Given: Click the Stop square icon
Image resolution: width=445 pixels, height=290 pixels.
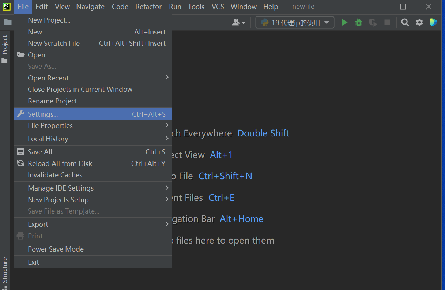Looking at the screenshot, I should coord(387,23).
